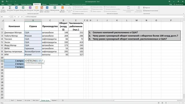The height and width of the screenshot is (104, 185).
Task: Click the Tell Me search box
Action: (79, 4)
